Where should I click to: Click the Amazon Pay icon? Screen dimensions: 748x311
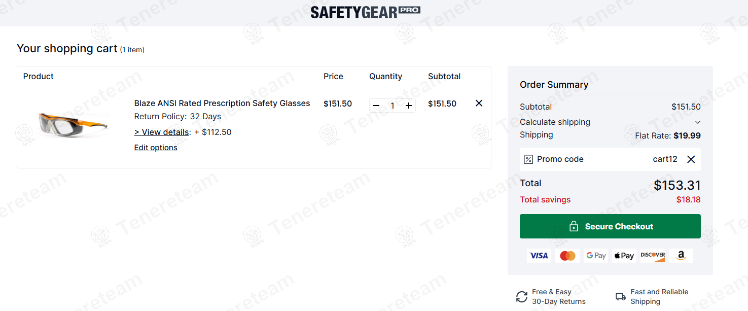681,256
